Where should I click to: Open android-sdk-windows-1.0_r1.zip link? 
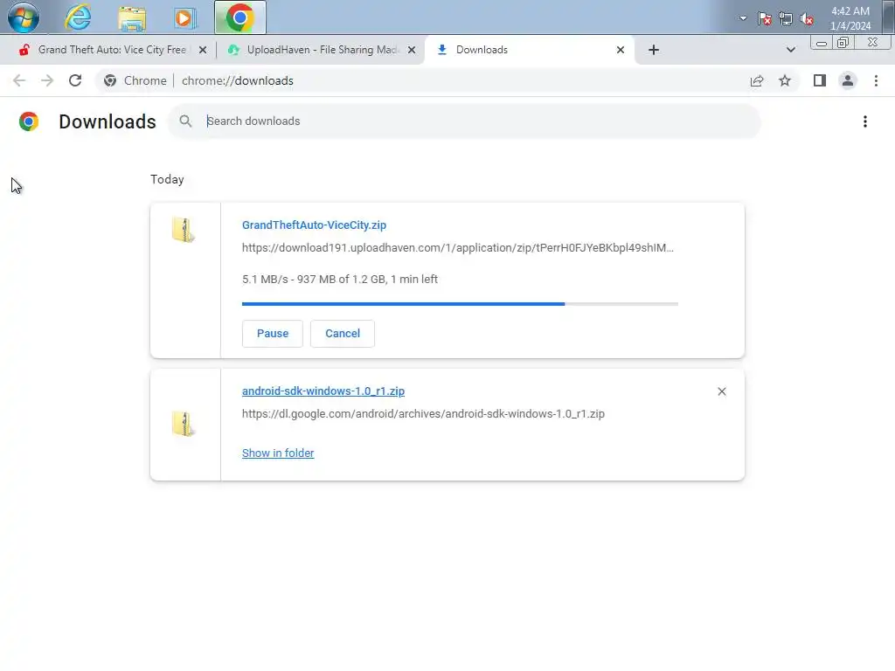point(323,391)
